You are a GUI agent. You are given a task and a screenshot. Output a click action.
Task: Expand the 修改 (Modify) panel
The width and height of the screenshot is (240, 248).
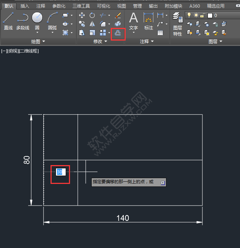100,42
